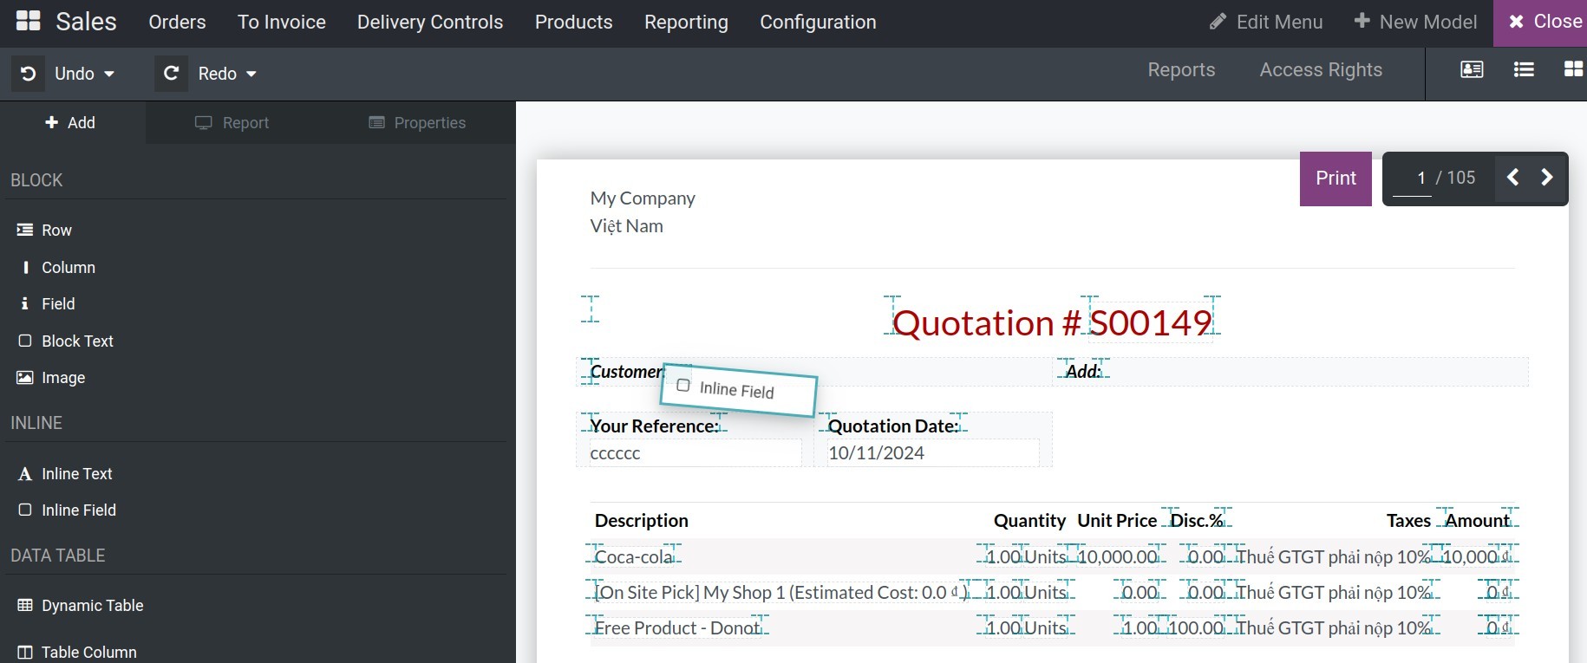Switch to the Properties tab

point(417,123)
